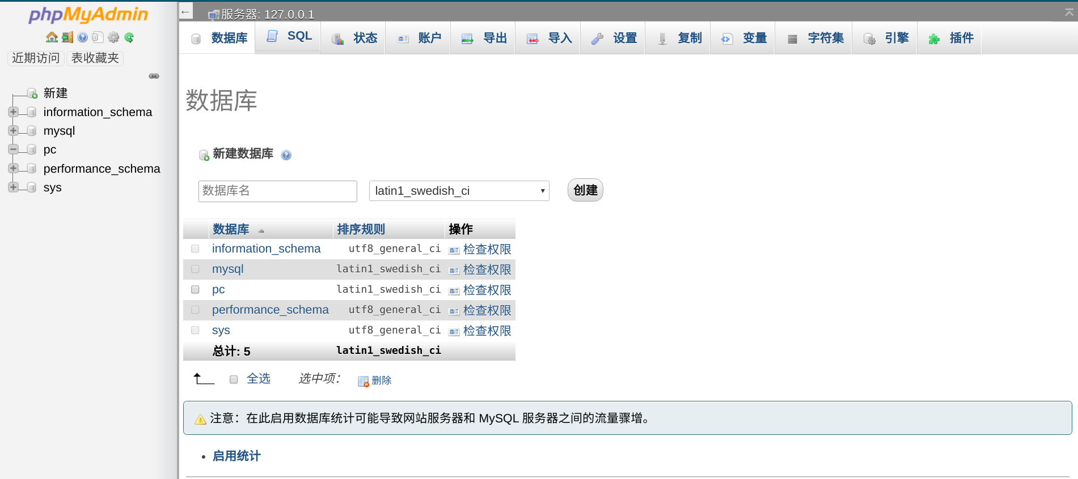Screen dimensions: 1078x479
Task: Click the 近期访问 button
Action: coord(36,58)
